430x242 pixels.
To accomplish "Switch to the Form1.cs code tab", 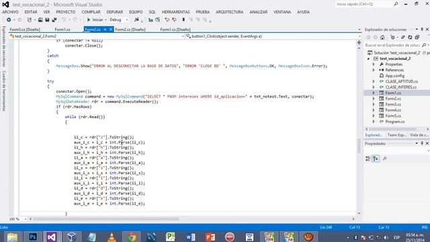I will pos(62,30).
